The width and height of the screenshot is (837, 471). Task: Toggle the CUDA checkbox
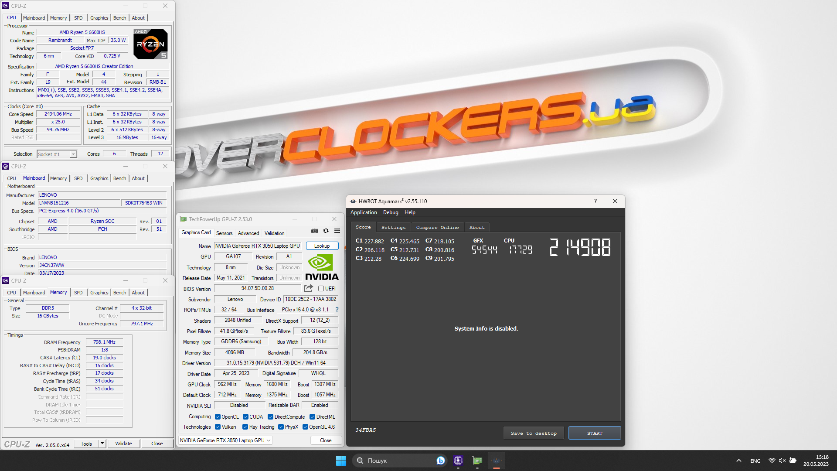click(245, 417)
